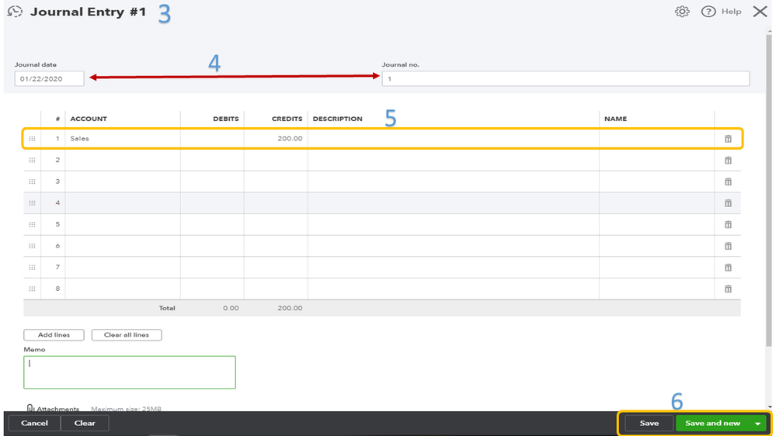
Task: Select the Sales account cell in row 1
Action: tap(123, 138)
